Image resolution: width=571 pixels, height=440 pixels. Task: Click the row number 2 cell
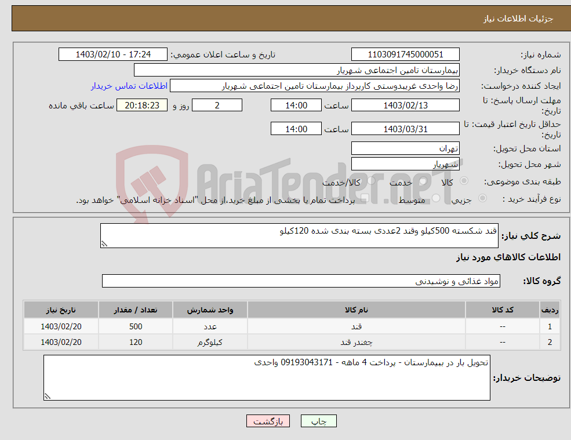tap(550, 342)
